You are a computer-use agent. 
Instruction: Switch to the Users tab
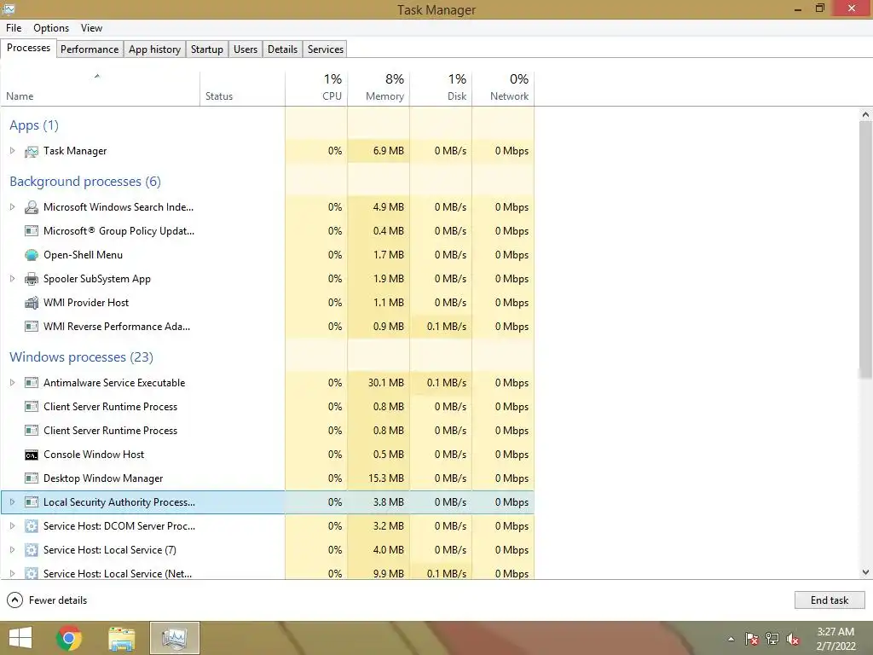point(246,49)
